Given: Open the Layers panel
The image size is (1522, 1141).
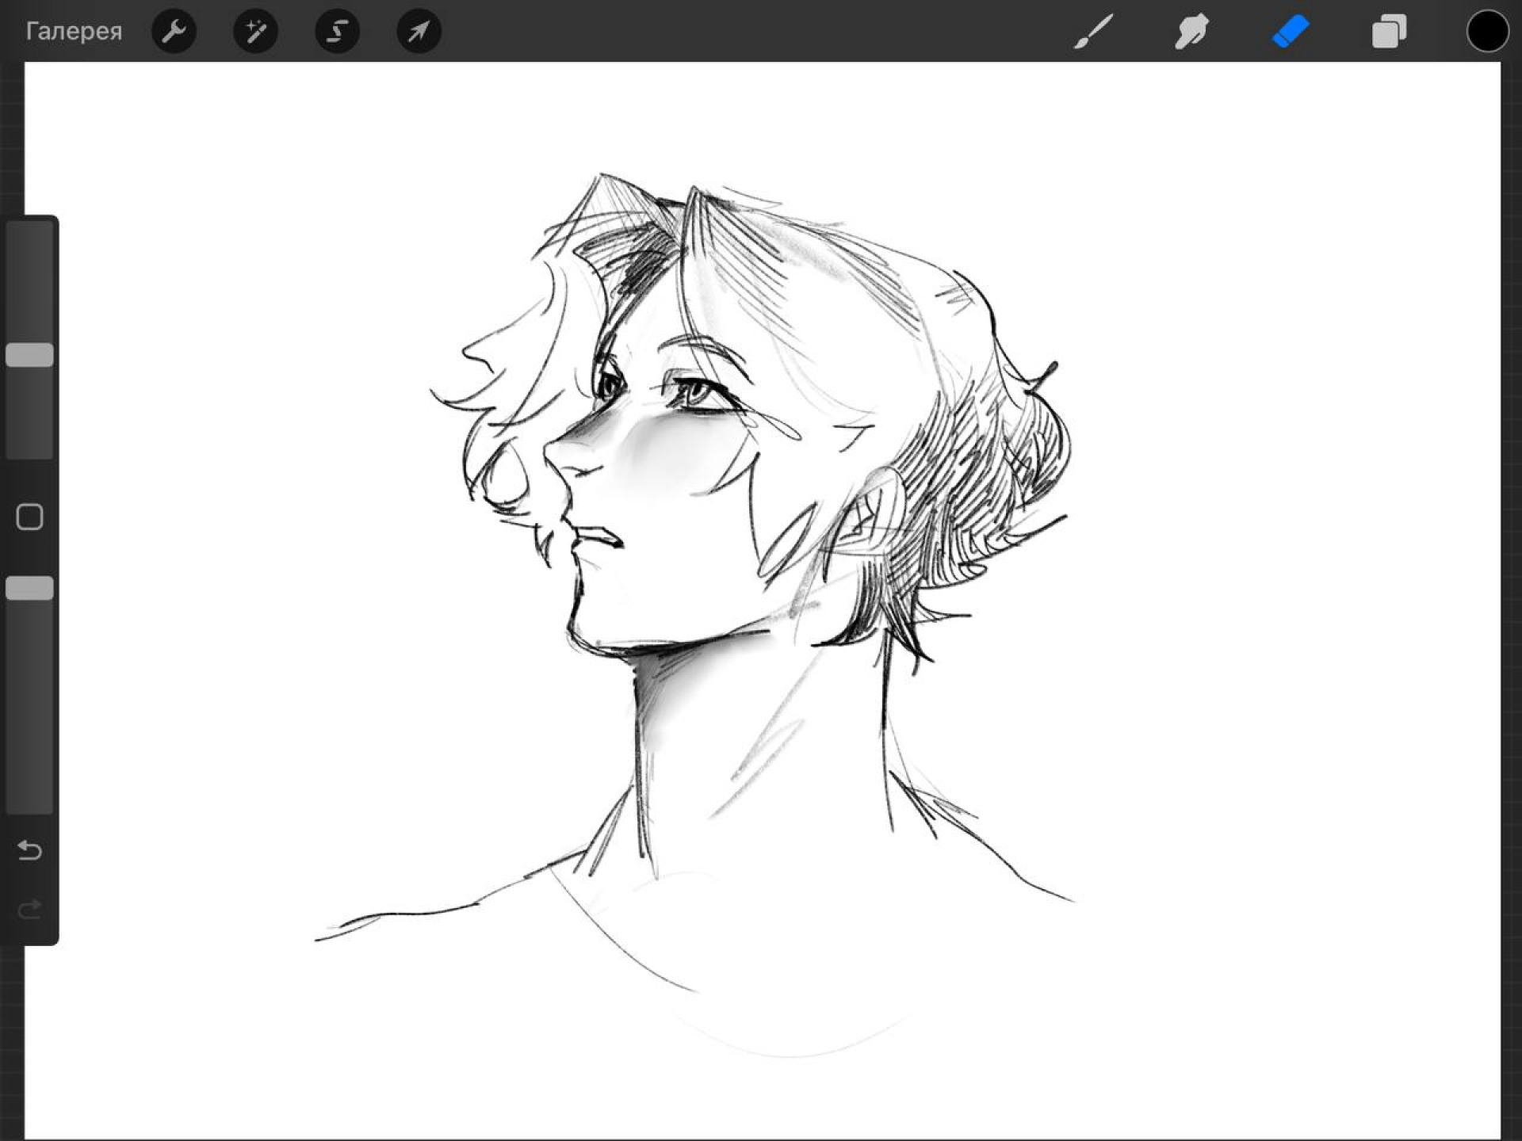Looking at the screenshot, I should (1389, 32).
